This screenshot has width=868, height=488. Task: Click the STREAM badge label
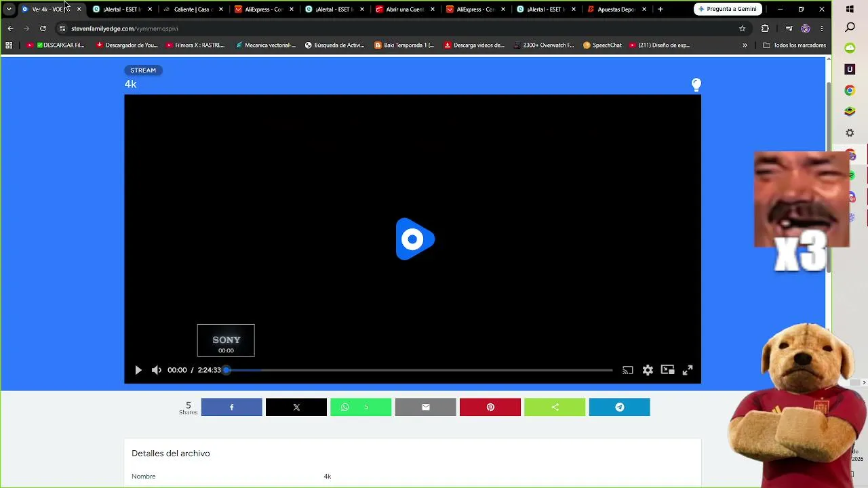pos(143,70)
